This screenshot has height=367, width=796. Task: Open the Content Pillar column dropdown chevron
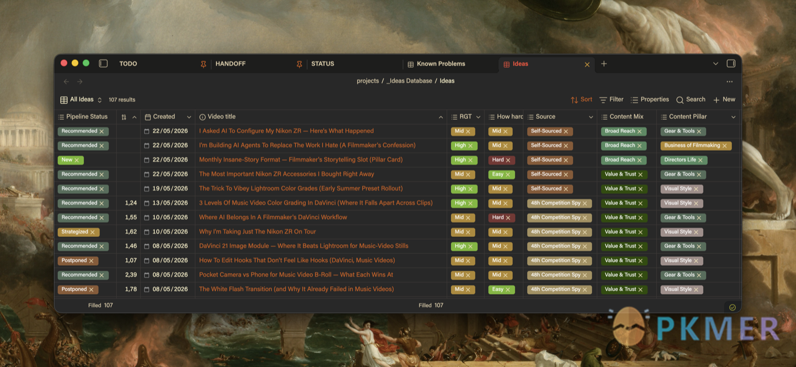[x=733, y=117]
